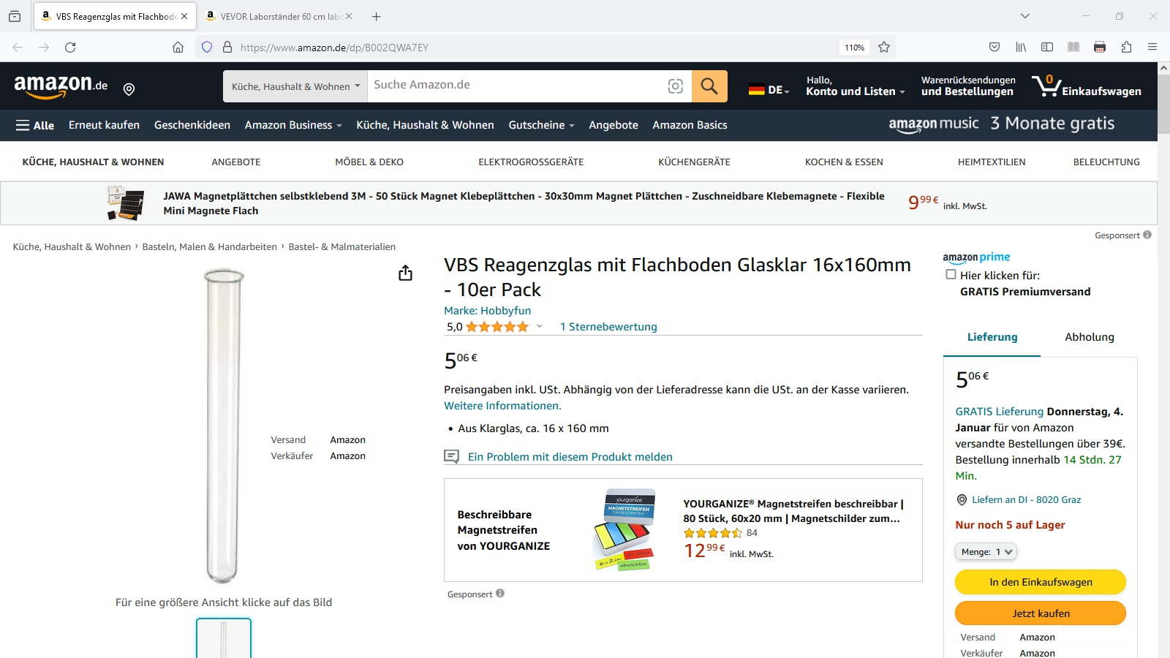Click the orange search magnifier button

(709, 86)
